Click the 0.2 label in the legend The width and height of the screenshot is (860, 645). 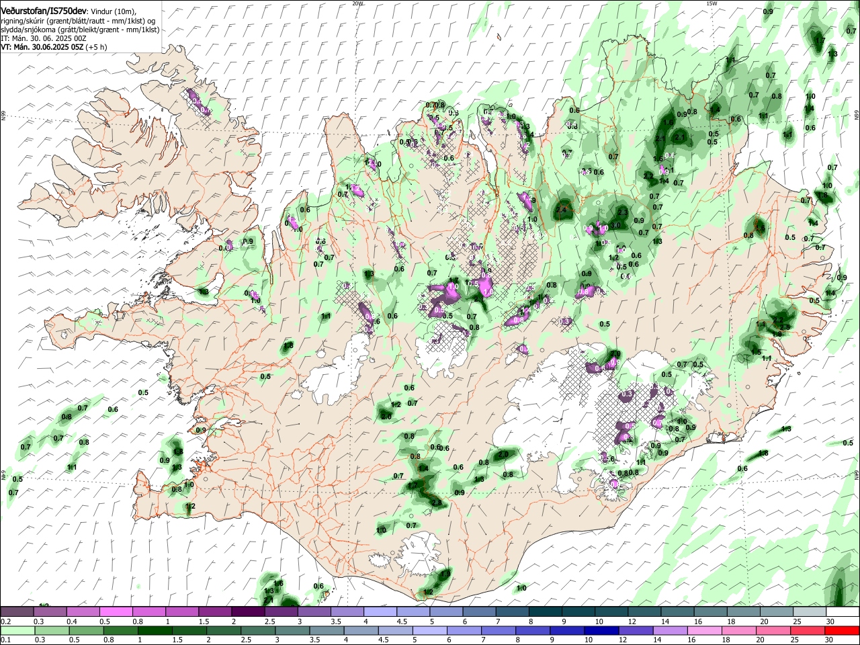pos(5,621)
